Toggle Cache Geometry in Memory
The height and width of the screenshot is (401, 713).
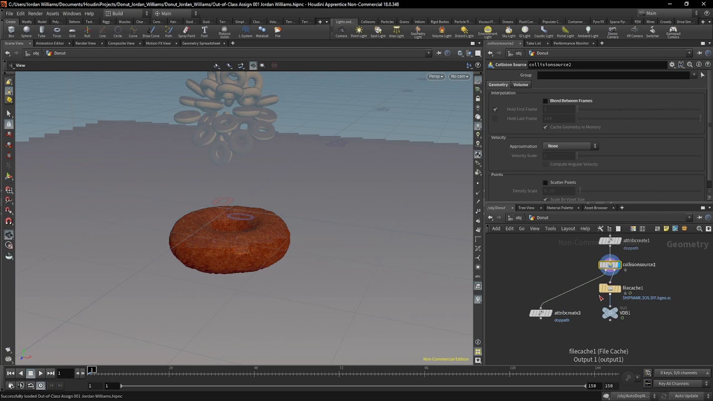pos(545,127)
